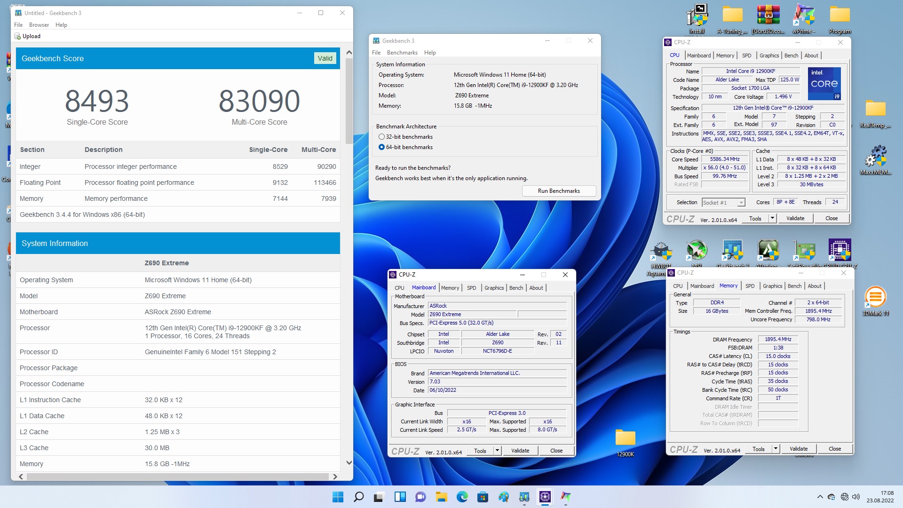Click the scroll-left arrow in Geekbench results

click(21, 476)
